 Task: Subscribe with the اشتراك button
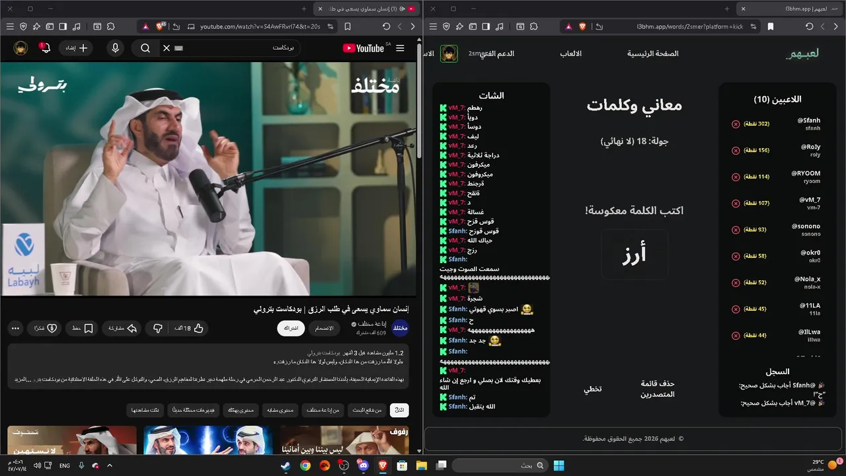(291, 328)
